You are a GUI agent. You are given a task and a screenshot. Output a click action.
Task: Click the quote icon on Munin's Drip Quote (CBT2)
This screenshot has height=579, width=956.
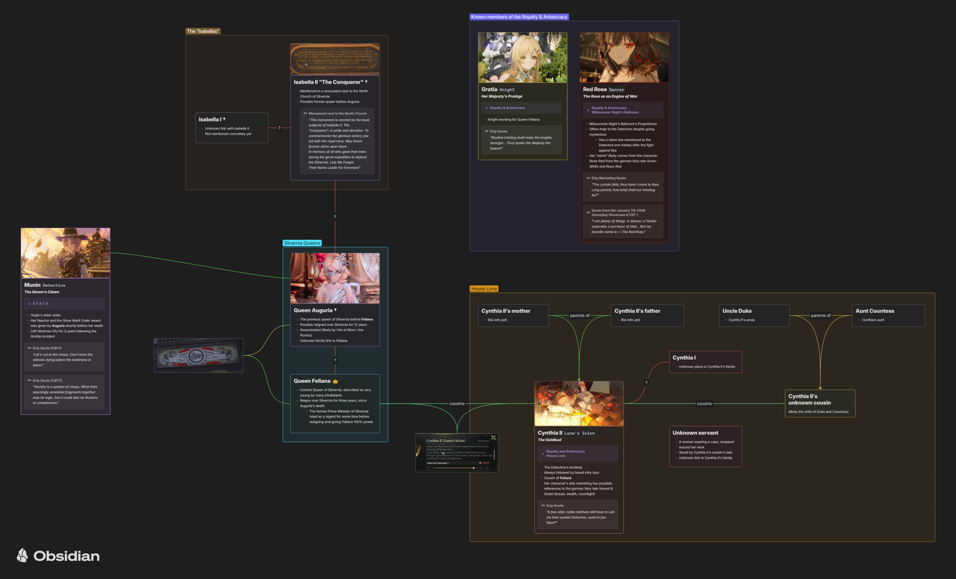point(30,380)
